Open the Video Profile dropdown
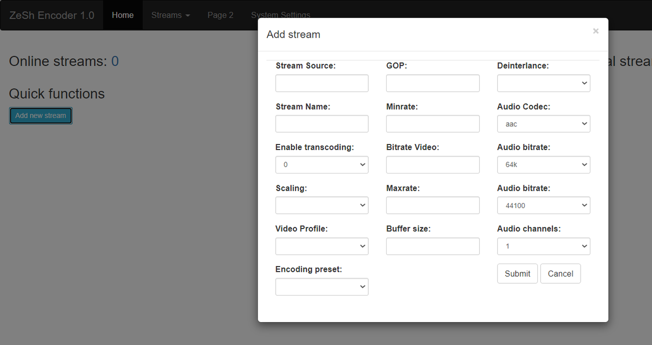Screen dimensions: 652x345 [321, 246]
